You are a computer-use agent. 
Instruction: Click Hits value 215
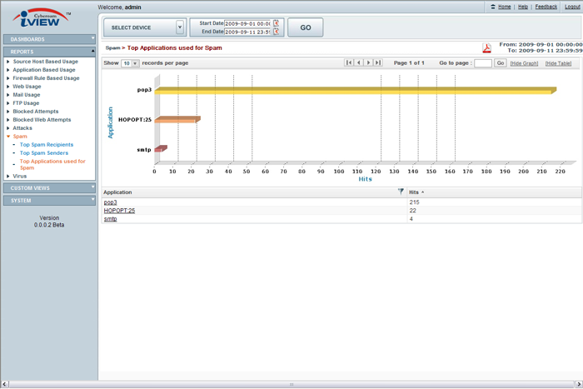414,202
